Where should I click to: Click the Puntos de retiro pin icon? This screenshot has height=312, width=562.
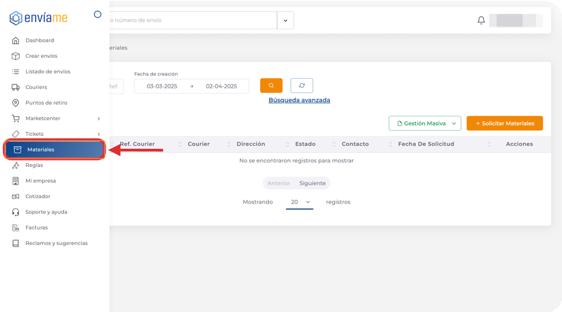[16, 103]
